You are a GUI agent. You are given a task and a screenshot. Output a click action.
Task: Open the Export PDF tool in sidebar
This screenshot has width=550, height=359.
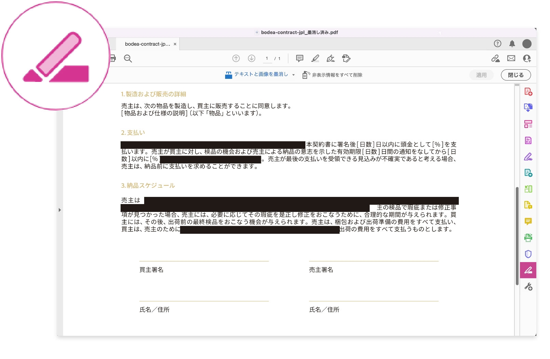pyautogui.click(x=528, y=108)
